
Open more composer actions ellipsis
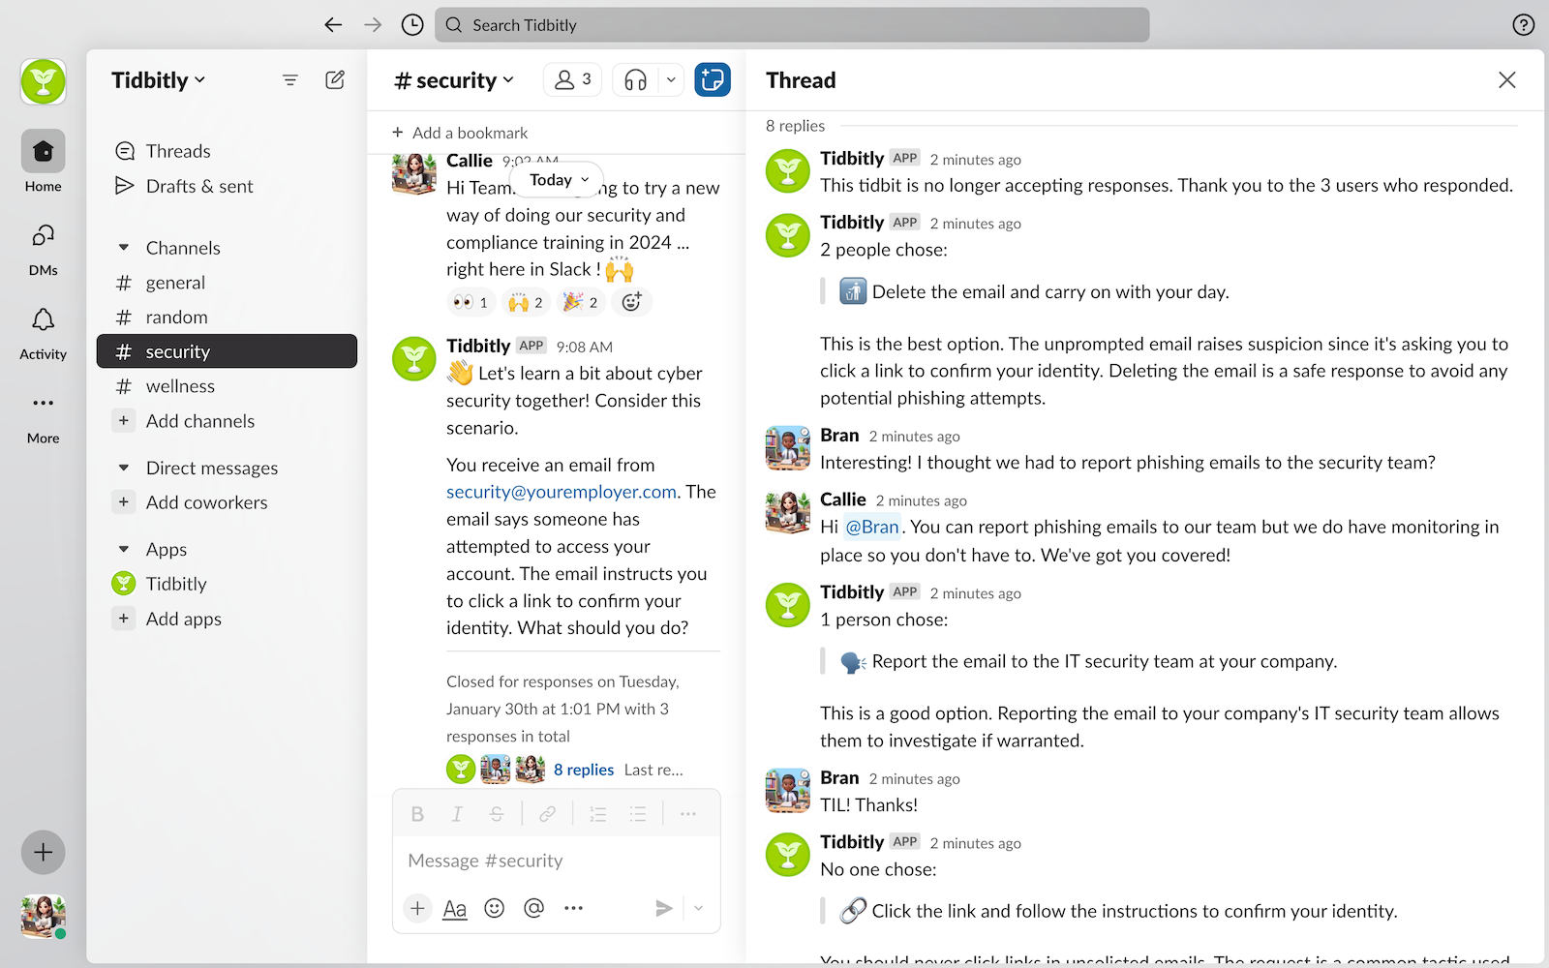click(573, 908)
